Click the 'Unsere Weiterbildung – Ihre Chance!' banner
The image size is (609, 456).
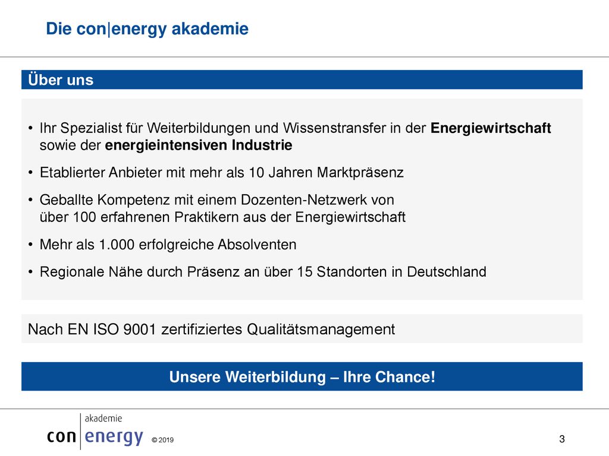(x=302, y=376)
